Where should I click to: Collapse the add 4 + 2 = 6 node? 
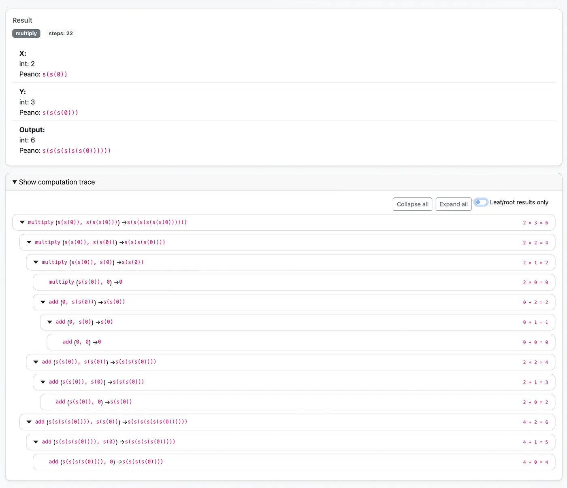point(29,422)
